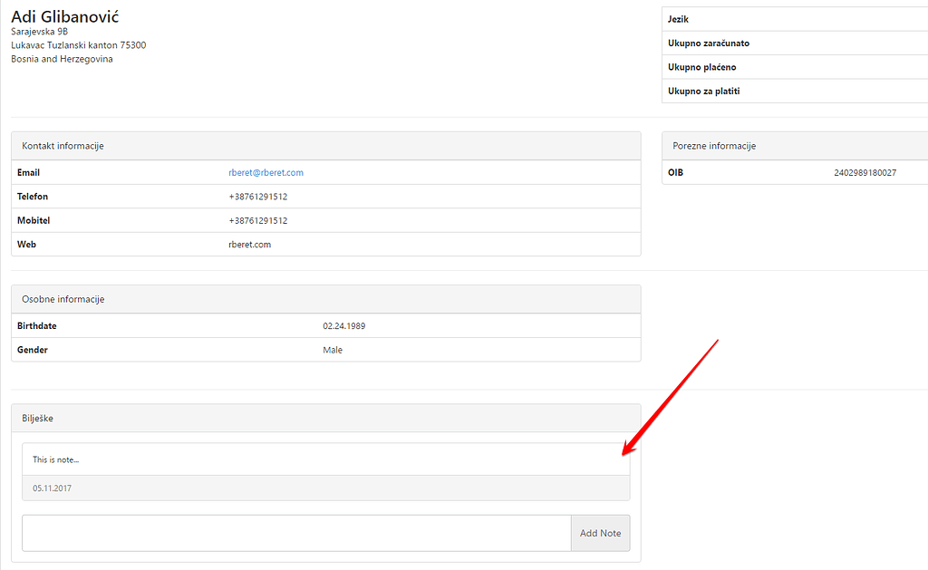928x570 pixels.
Task: Click the customer name Adi Glibanović
Action: 64,15
